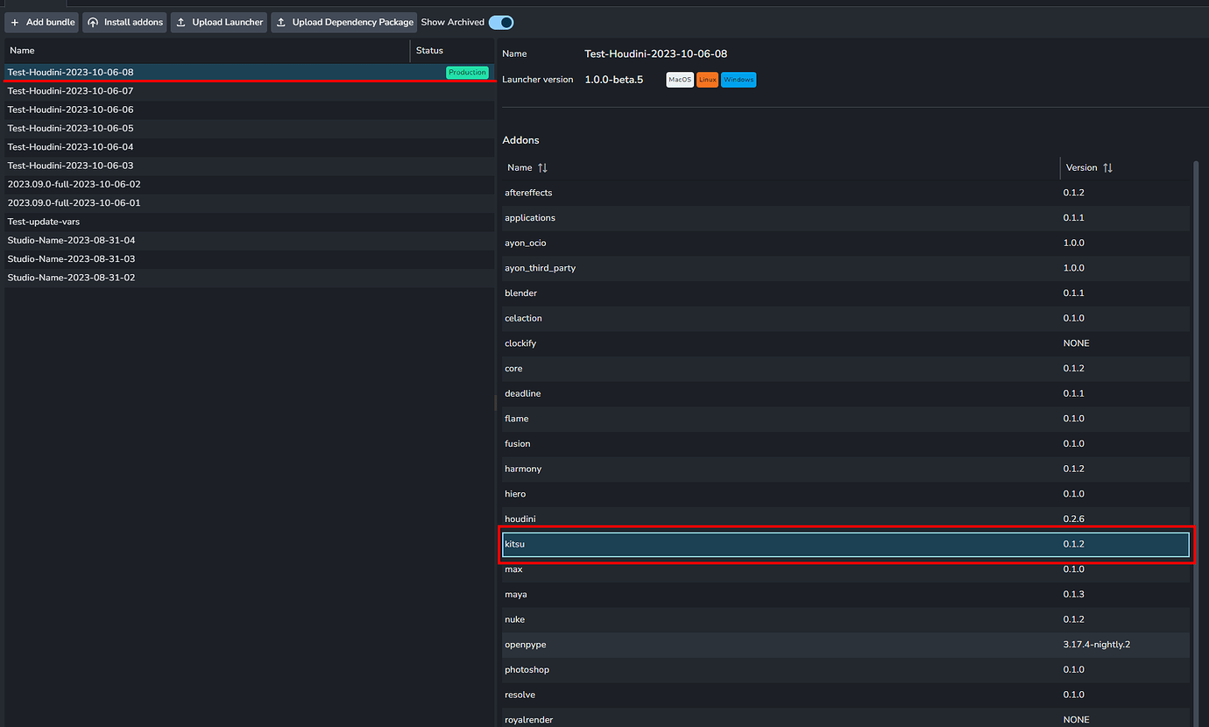Click the Windows platform badge
This screenshot has height=727, width=1209.
738,79
